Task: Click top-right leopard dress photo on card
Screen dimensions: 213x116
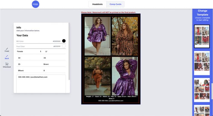Action: (125, 36)
